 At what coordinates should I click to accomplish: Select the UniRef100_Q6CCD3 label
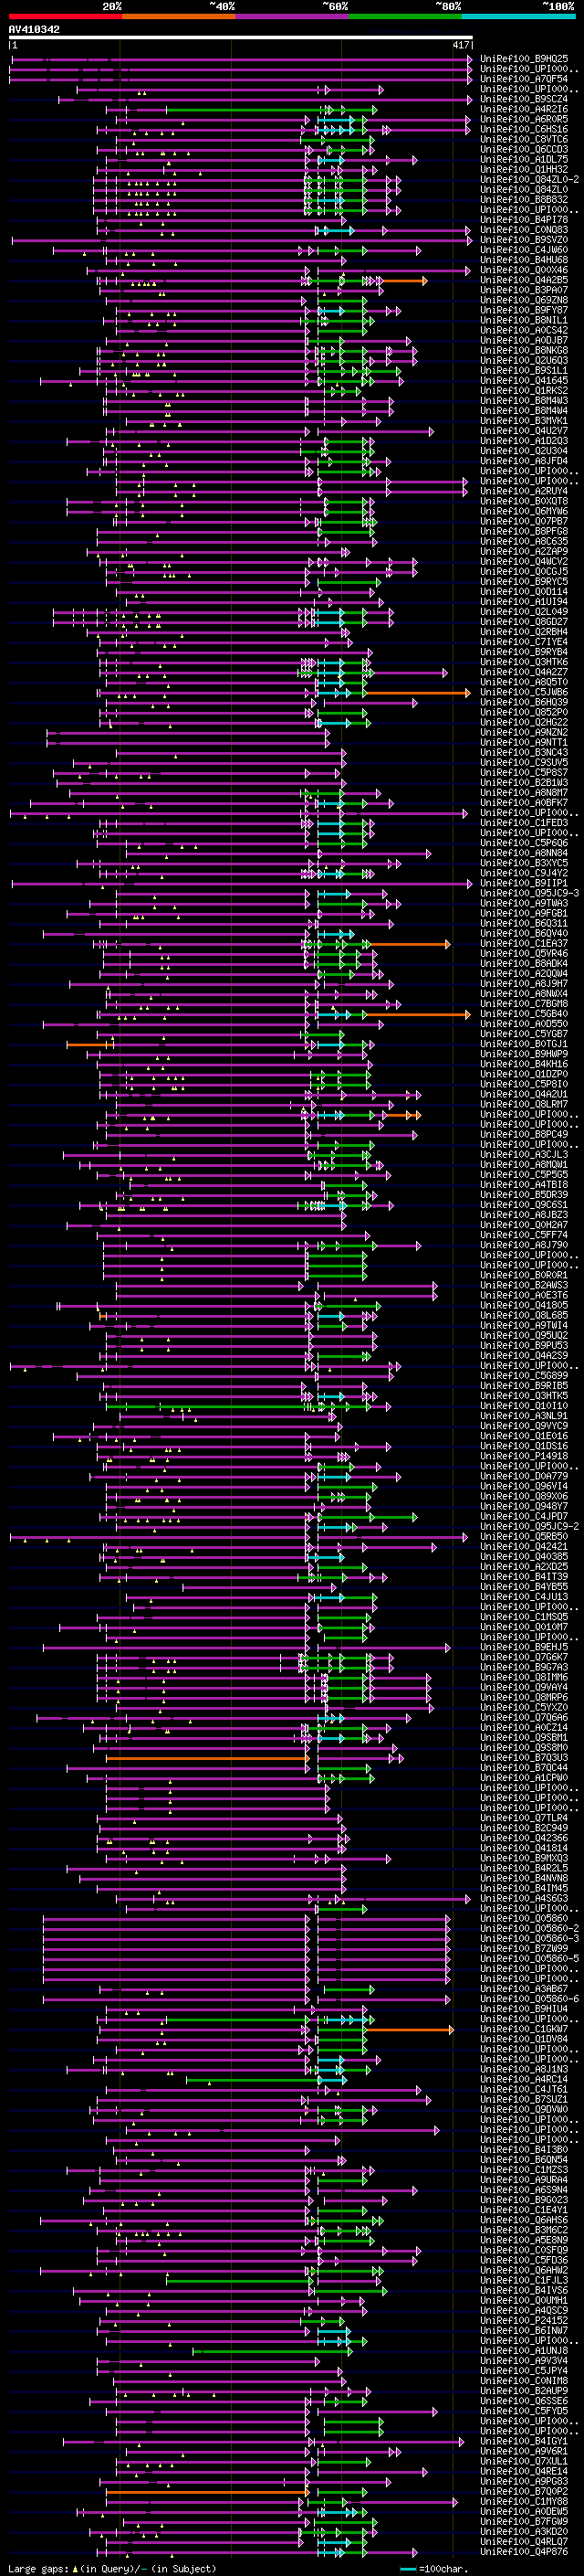pyautogui.click(x=524, y=149)
